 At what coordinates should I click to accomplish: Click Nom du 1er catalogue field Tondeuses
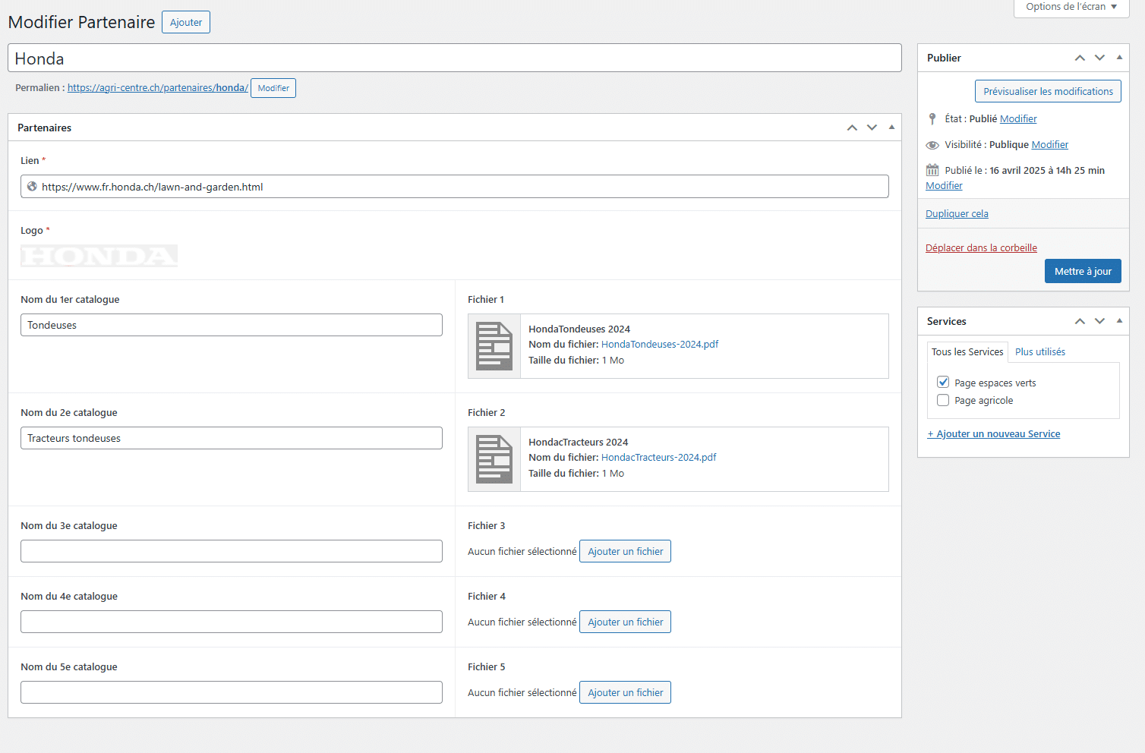(232, 325)
